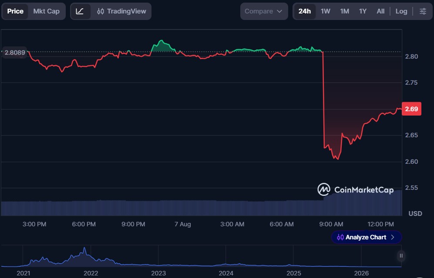Click the 9:00 PM time axis label
The width and height of the screenshot is (434, 278).
(133, 224)
